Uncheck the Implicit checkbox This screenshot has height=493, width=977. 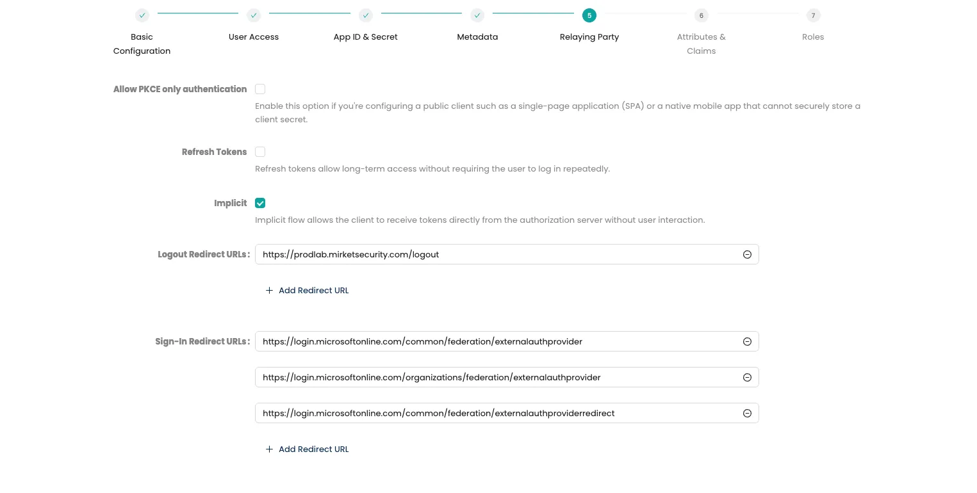click(x=260, y=203)
